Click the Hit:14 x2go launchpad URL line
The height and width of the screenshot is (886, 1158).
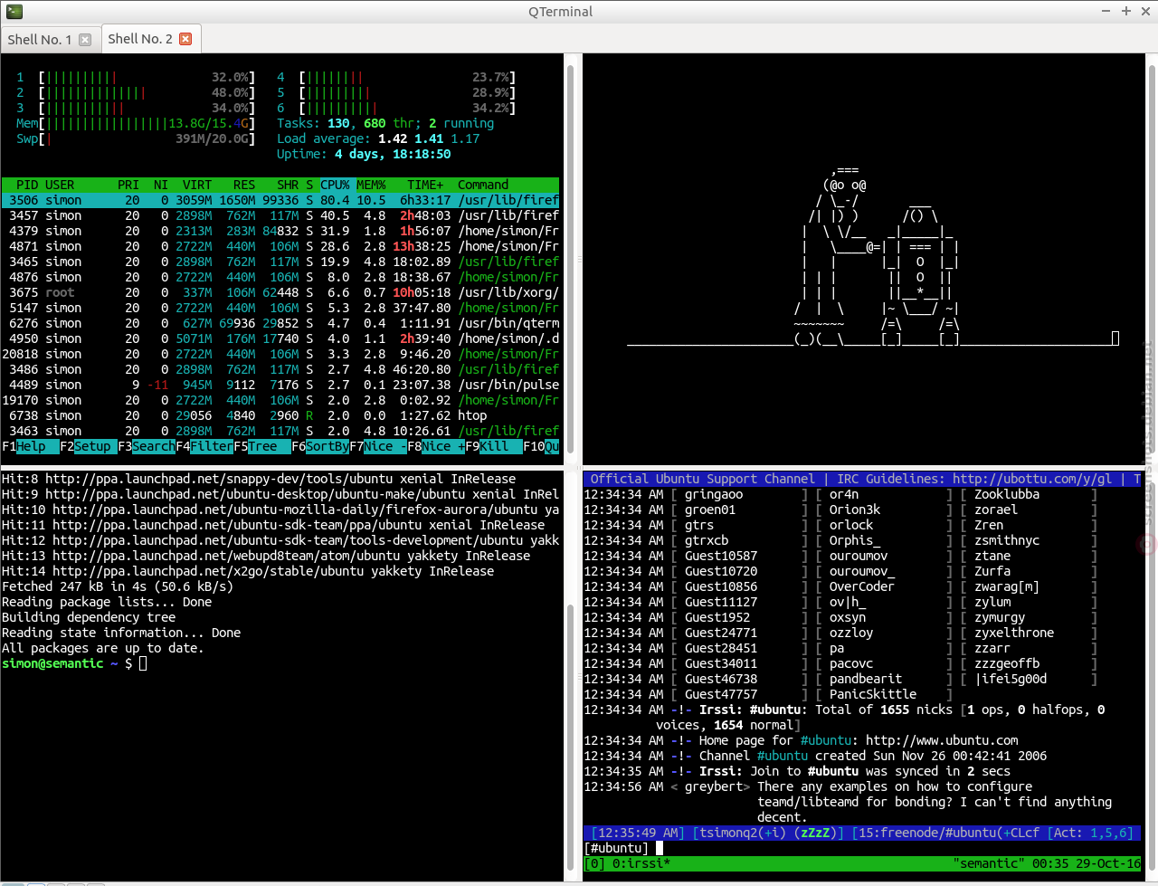coord(248,571)
